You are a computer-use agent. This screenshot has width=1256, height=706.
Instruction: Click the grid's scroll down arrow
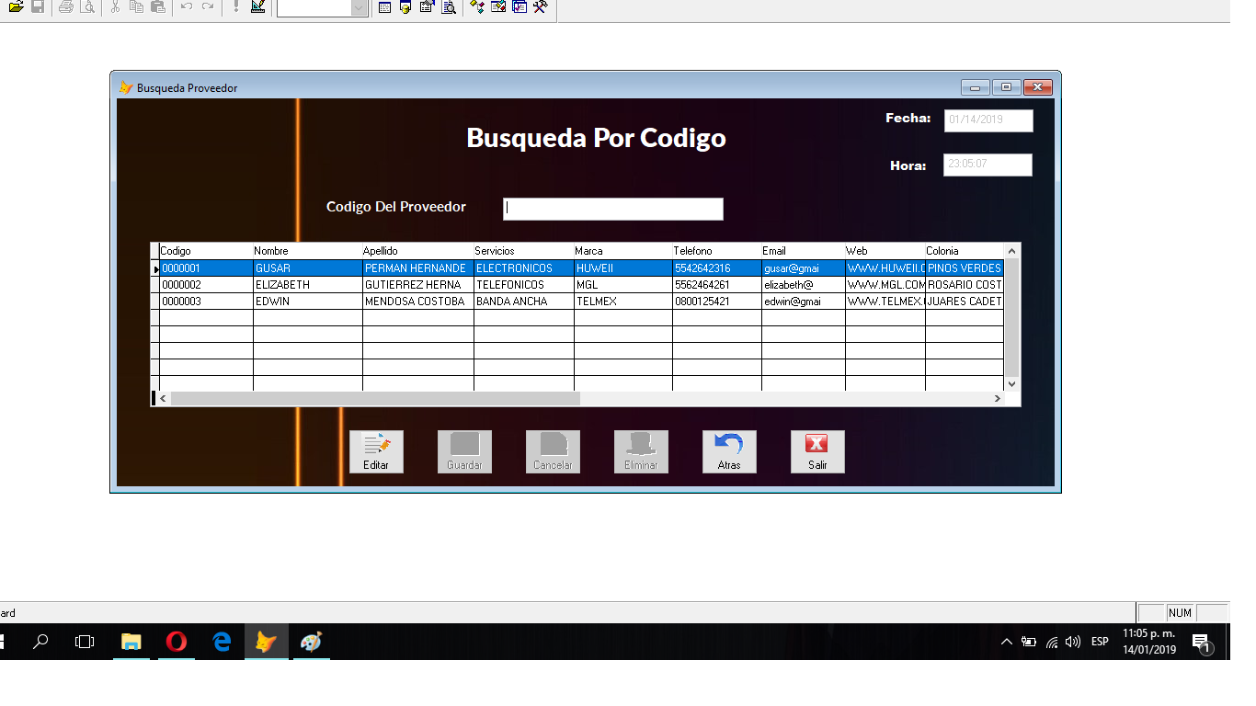pyautogui.click(x=1012, y=384)
